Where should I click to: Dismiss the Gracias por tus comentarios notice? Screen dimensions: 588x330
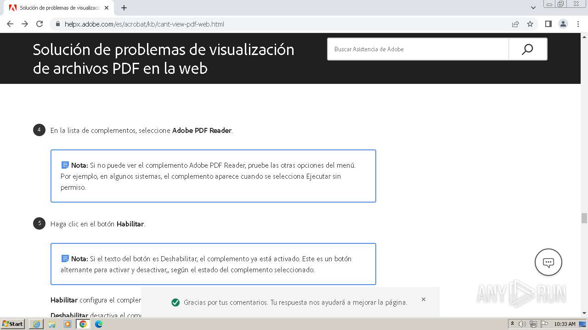[x=424, y=299]
